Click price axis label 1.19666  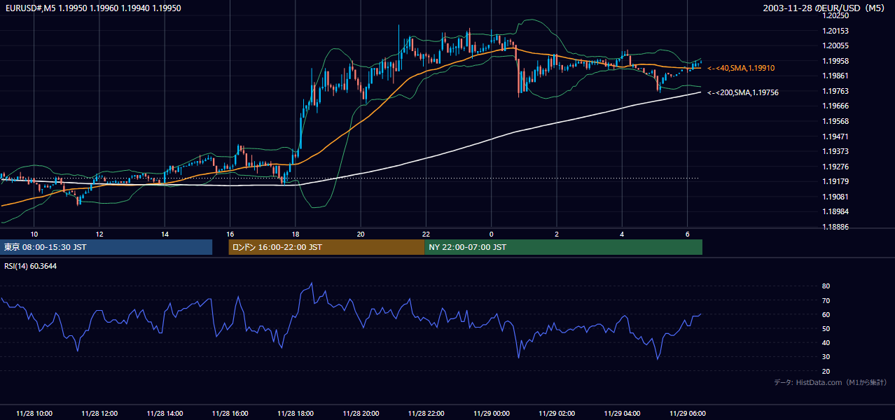click(835, 106)
